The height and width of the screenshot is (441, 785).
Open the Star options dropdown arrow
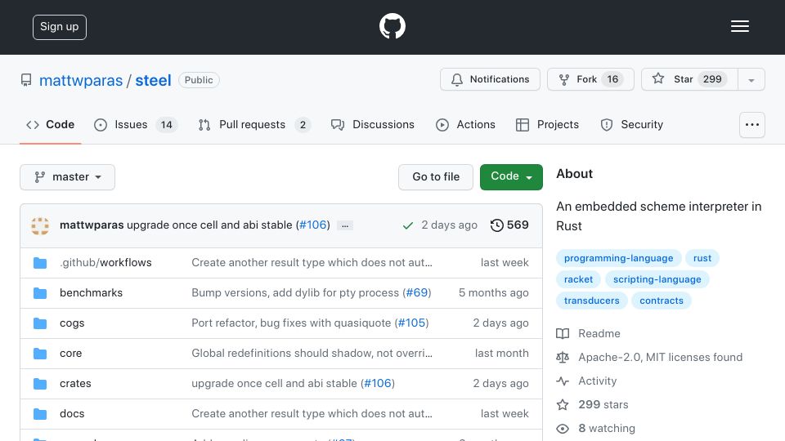pos(751,79)
